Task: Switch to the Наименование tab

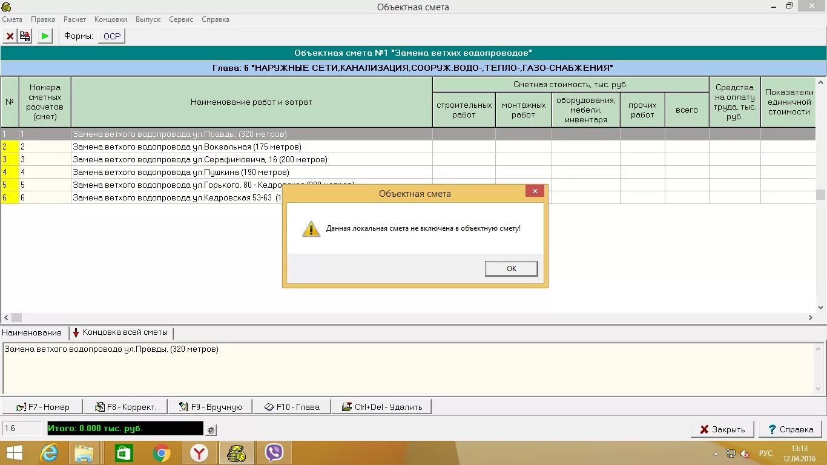Action: [x=32, y=332]
